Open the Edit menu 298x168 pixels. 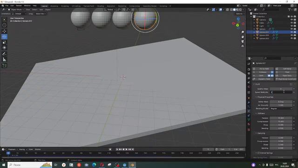coord(12,6)
